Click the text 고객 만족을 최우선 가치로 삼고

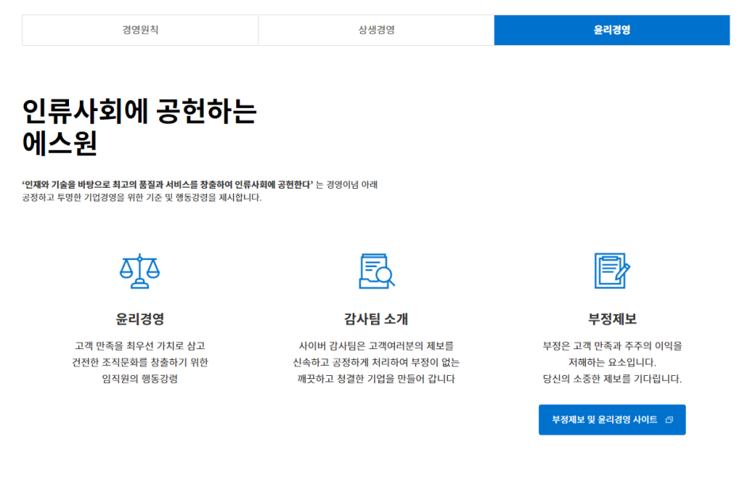coord(140,346)
